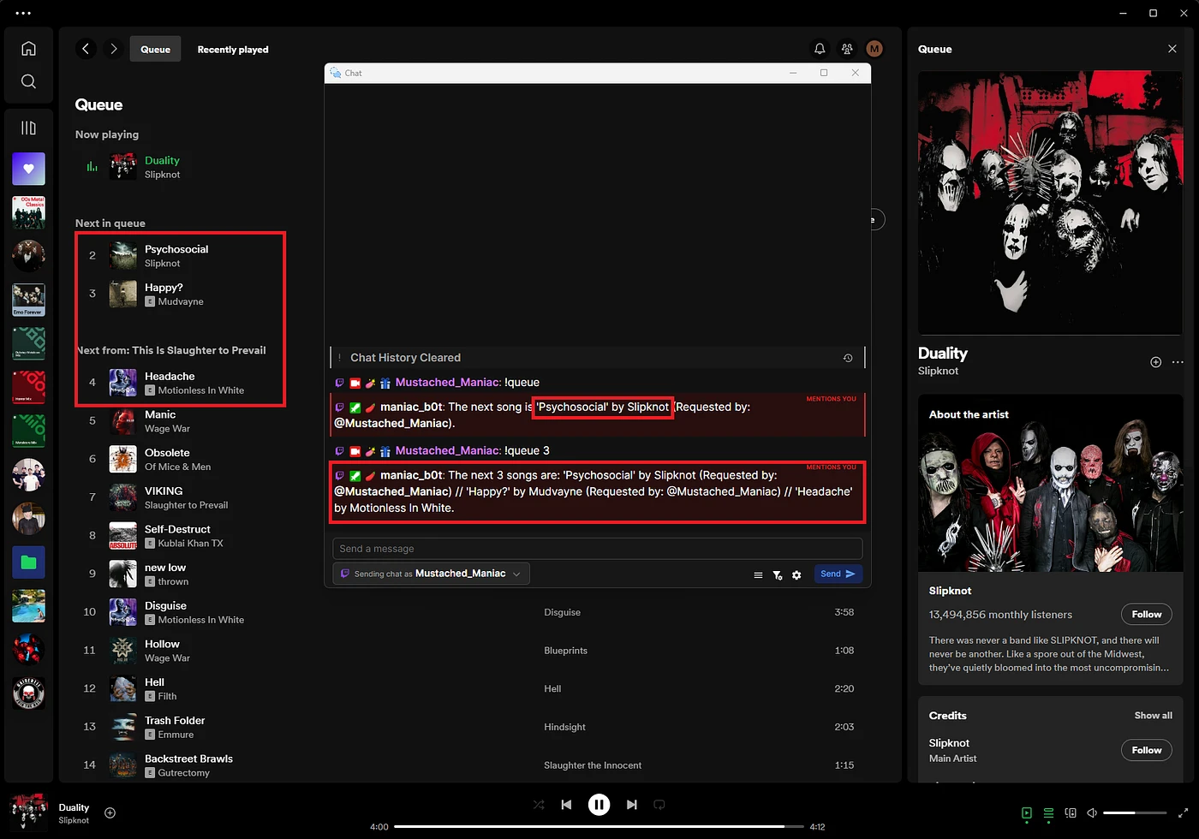Open the Blueprints album link

565,651
